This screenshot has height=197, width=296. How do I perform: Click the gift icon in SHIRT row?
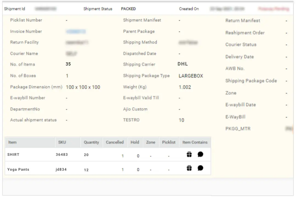[x=189, y=154]
